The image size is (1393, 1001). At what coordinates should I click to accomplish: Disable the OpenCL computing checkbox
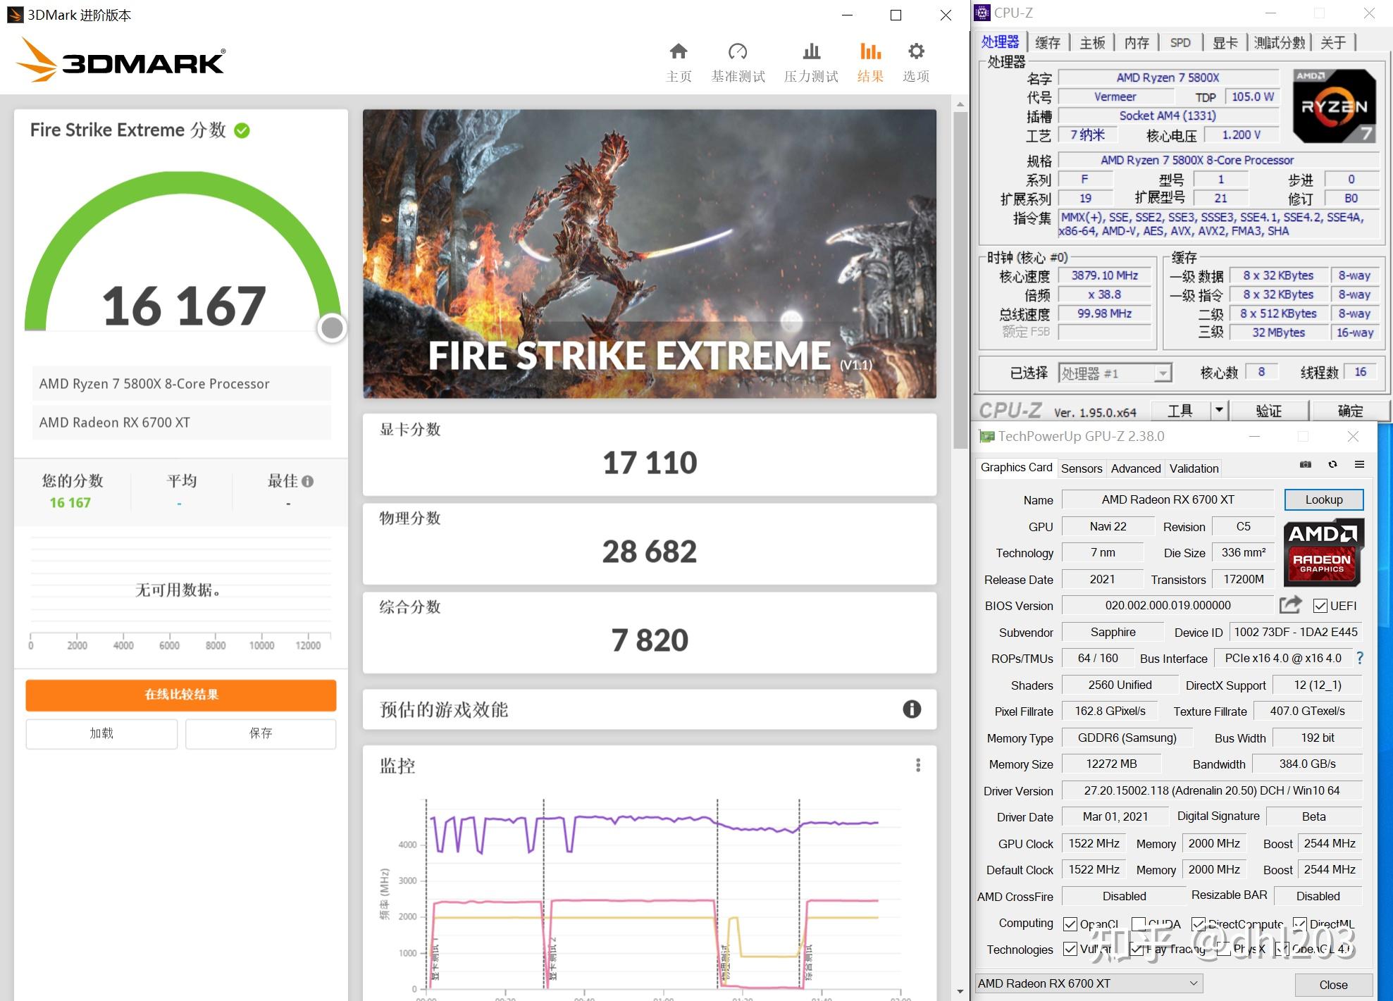click(1072, 924)
